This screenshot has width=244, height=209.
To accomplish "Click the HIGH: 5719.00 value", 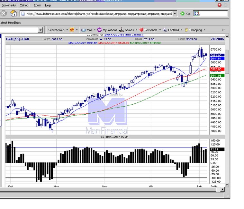I will click(x=145, y=39).
